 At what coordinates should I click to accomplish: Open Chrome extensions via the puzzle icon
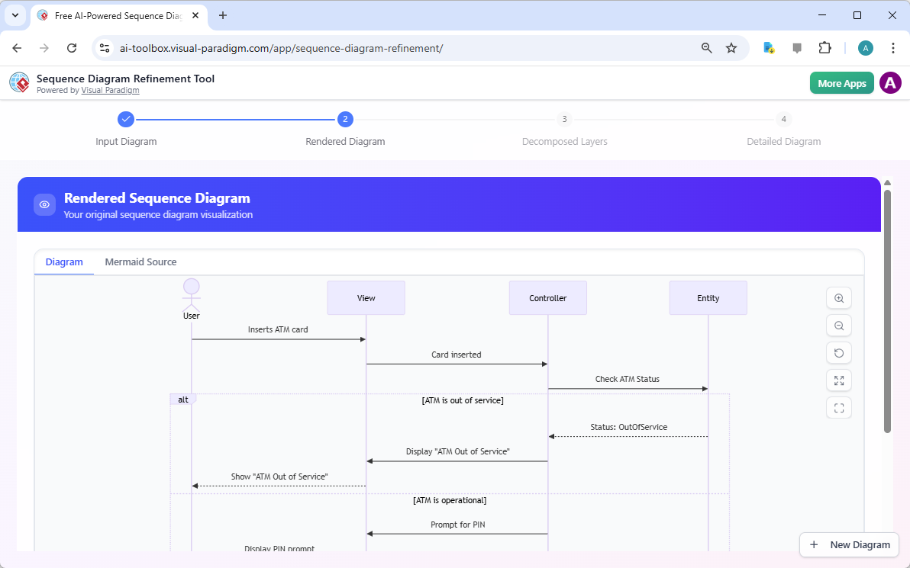[x=825, y=47]
